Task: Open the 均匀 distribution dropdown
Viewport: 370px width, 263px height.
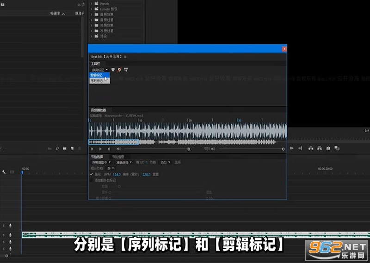Action: pos(165,163)
